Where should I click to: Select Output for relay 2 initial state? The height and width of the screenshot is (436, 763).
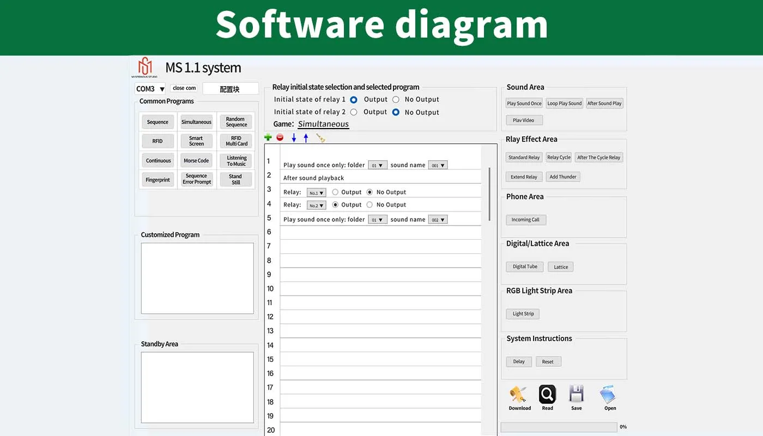354,112
